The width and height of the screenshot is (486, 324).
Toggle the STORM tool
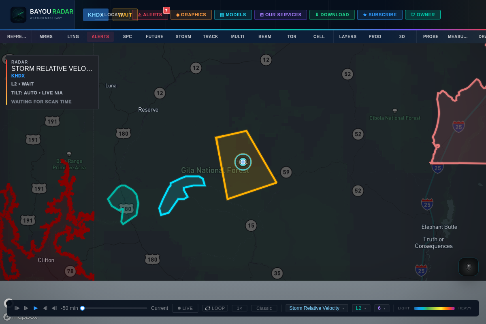point(183,36)
